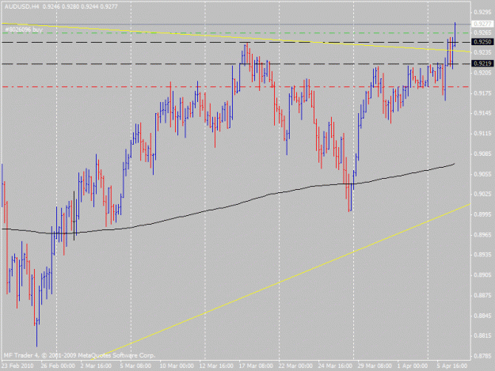Click the 0.9055 price axis label

[482, 174]
